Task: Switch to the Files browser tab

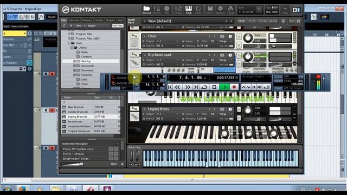Action: click(x=64, y=20)
